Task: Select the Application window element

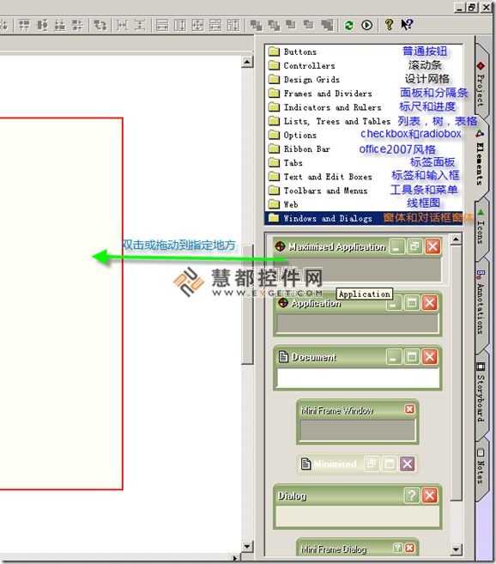Action: click(x=357, y=314)
